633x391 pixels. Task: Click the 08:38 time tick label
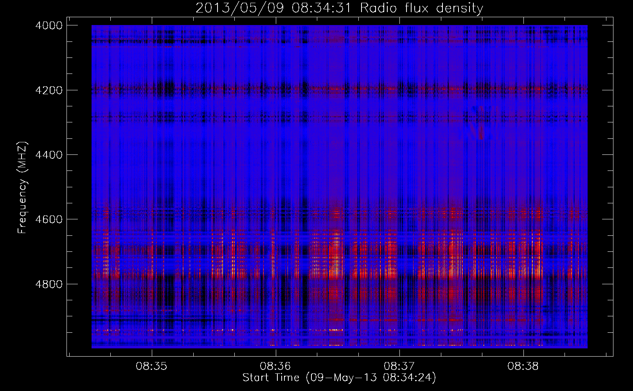click(x=523, y=366)
